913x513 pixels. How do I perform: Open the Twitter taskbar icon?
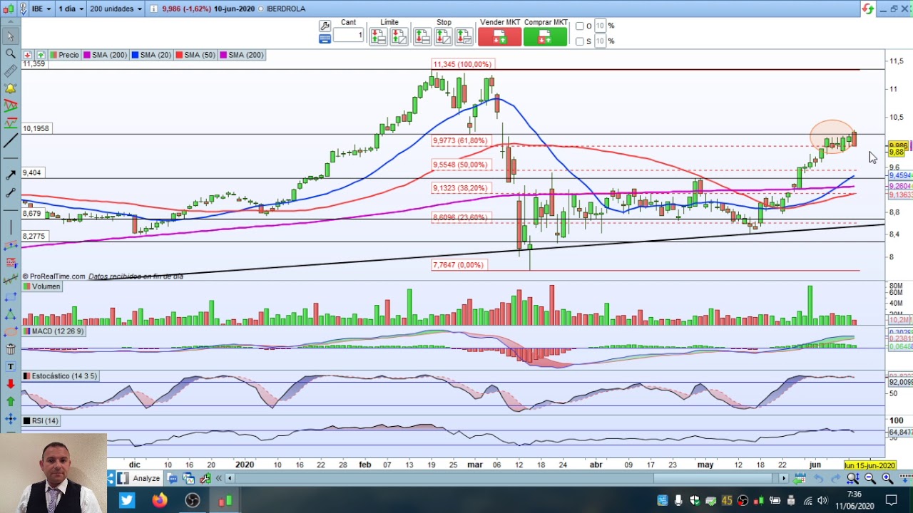tap(127, 500)
